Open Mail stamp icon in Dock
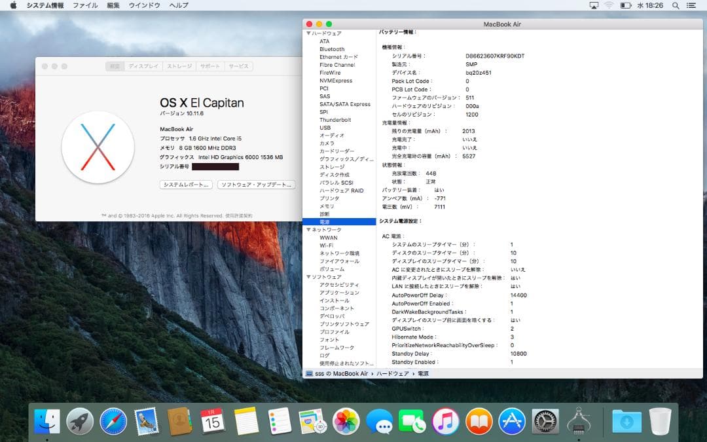707x442 pixels. (147, 421)
